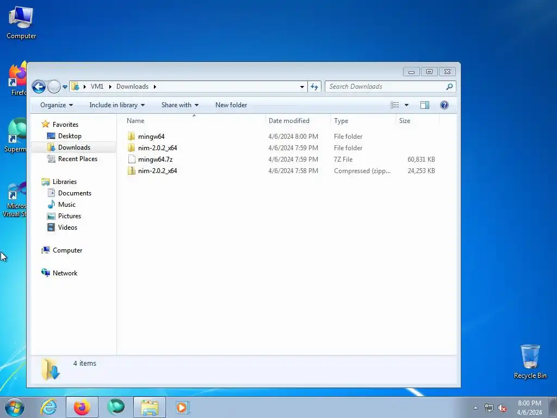The image size is (557, 418).
Task: Select nim-2.0.2_x64 zipped archive icon
Action: pos(132,170)
